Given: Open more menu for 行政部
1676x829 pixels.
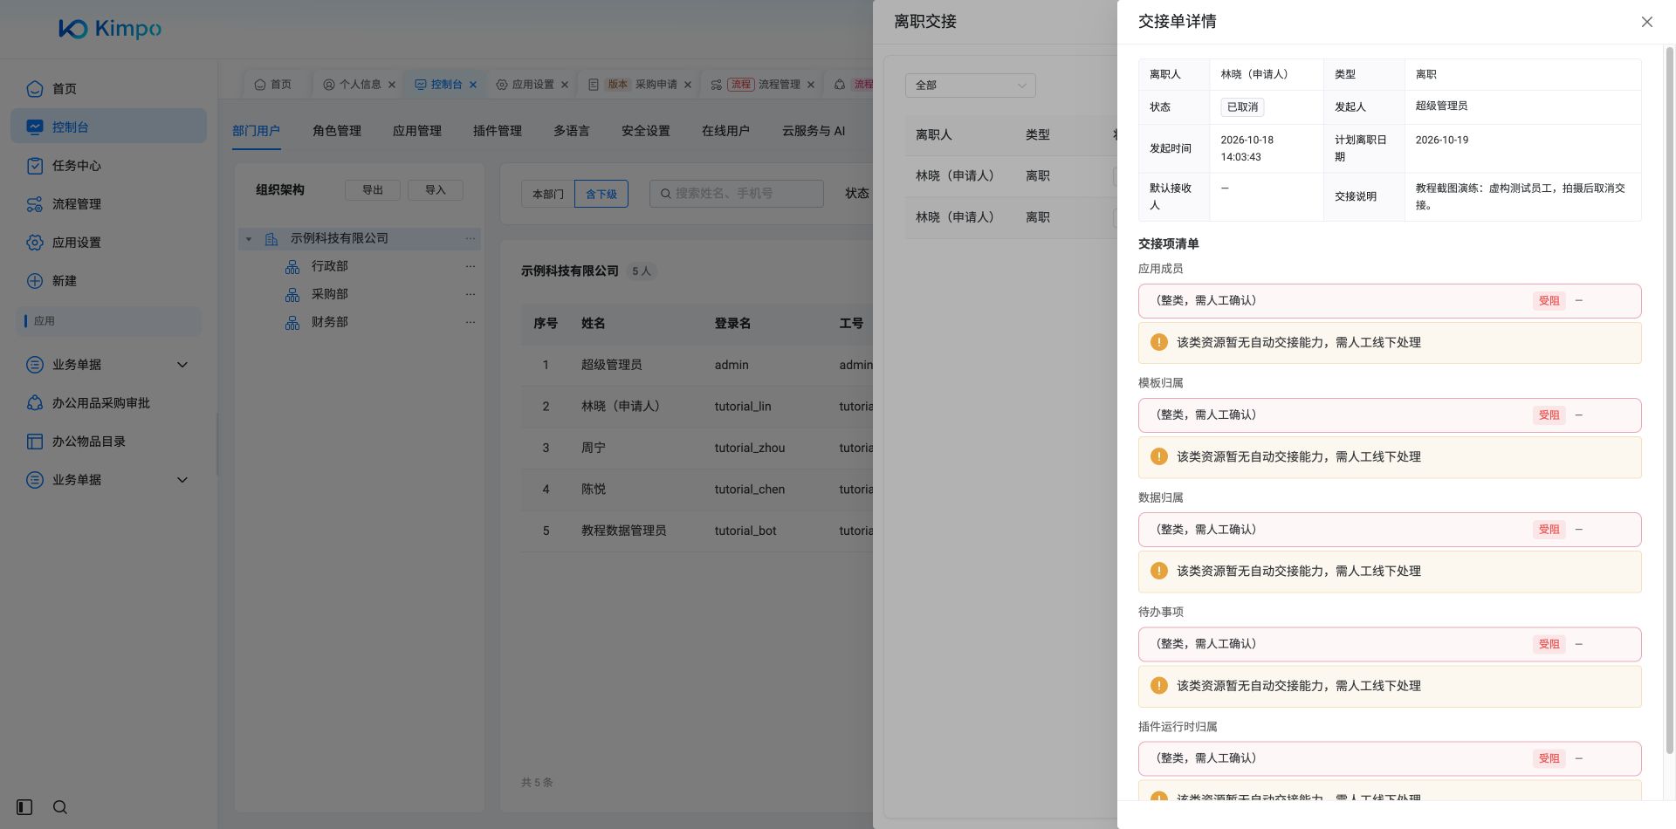Looking at the screenshot, I should (471, 266).
